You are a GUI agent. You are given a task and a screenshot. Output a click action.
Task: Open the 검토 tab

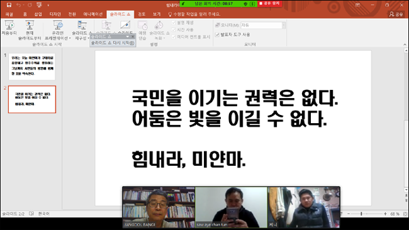[142, 14]
